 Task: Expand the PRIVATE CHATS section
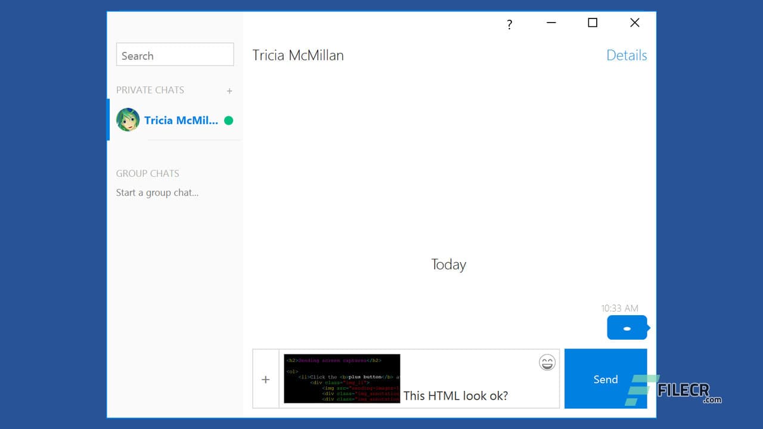(150, 90)
